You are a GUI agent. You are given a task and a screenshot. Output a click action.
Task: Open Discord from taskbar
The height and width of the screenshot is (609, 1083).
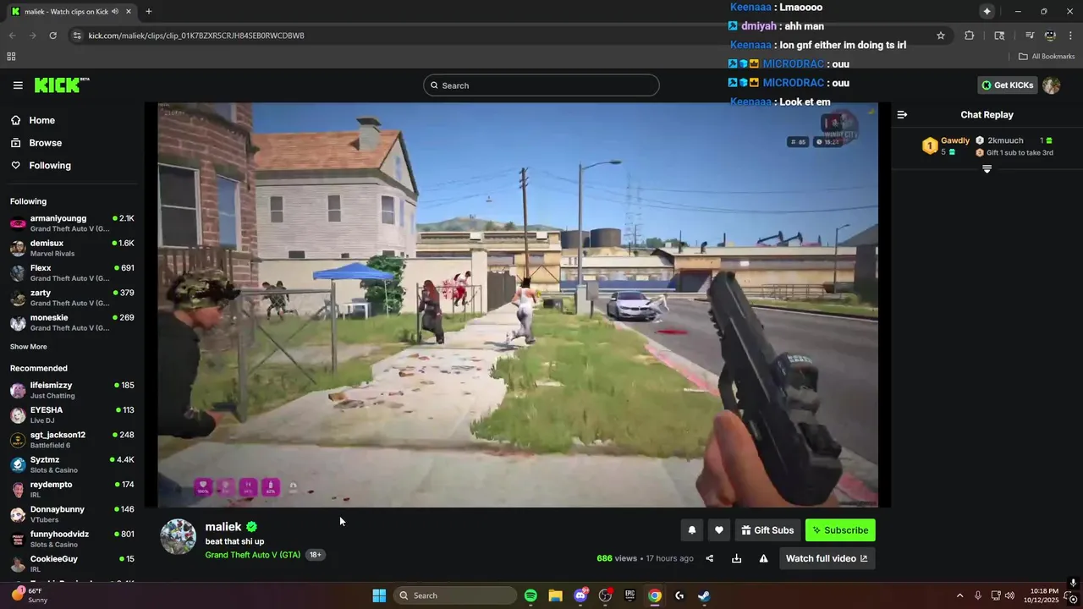580,595
